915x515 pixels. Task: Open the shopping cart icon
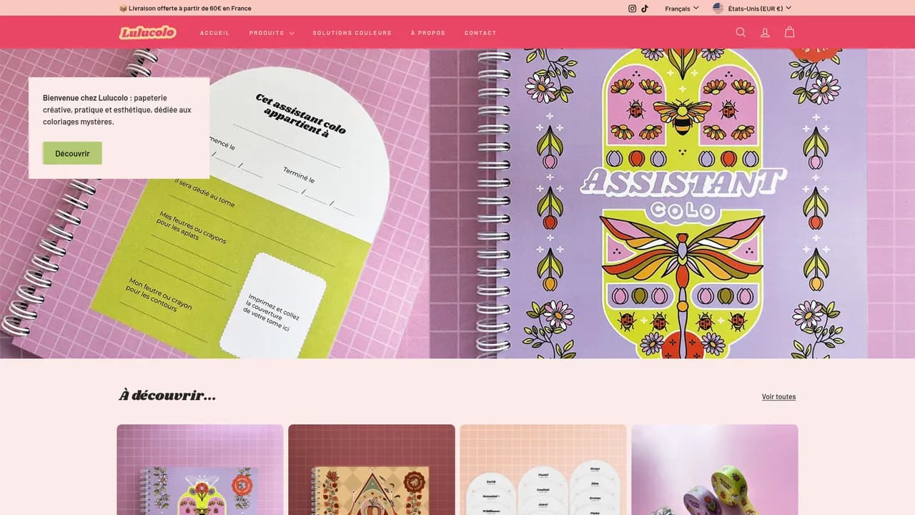tap(789, 32)
